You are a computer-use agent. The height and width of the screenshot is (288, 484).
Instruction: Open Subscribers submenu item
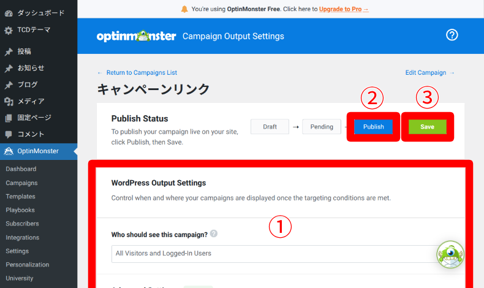coord(22,224)
